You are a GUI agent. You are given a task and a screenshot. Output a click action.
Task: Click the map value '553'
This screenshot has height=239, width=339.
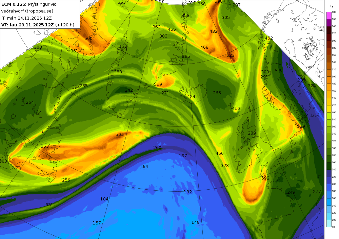click(45, 146)
